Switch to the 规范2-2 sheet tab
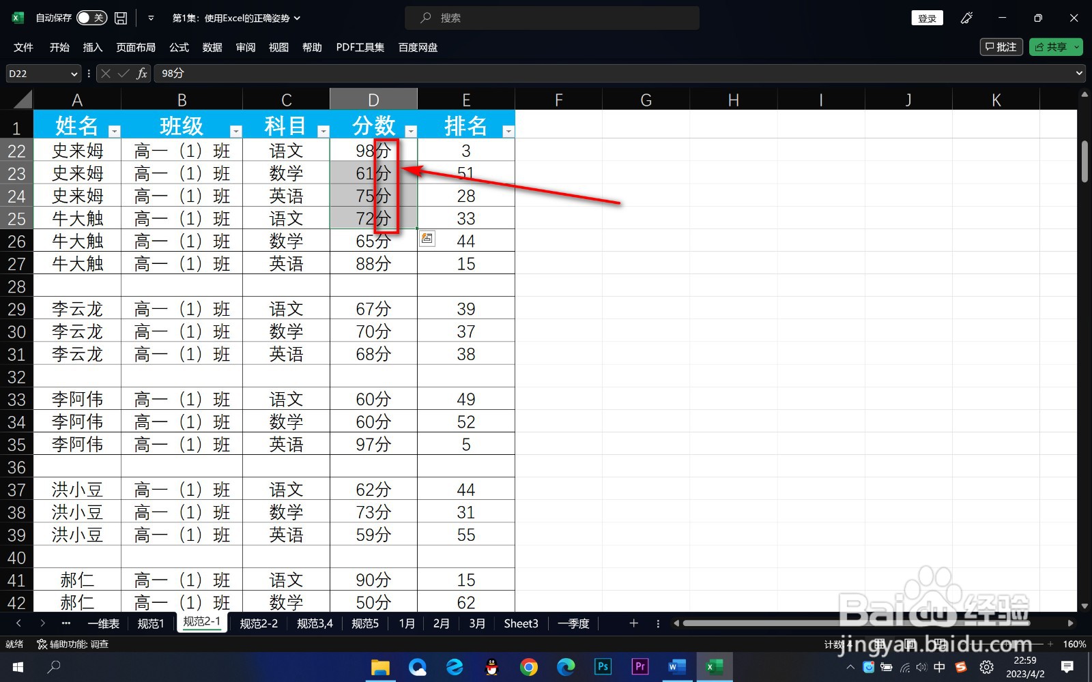The image size is (1092, 682). coord(259,623)
